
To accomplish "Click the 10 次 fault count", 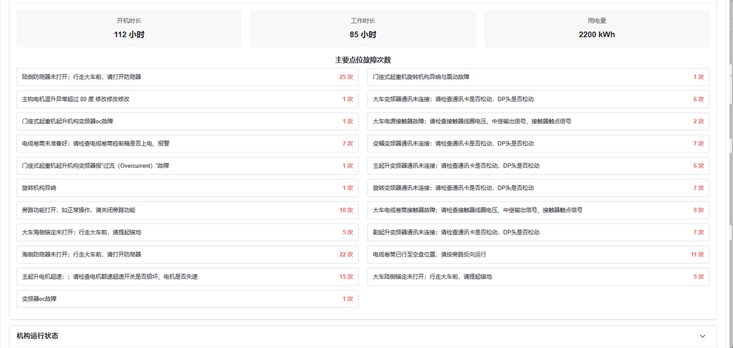I will click(346, 210).
